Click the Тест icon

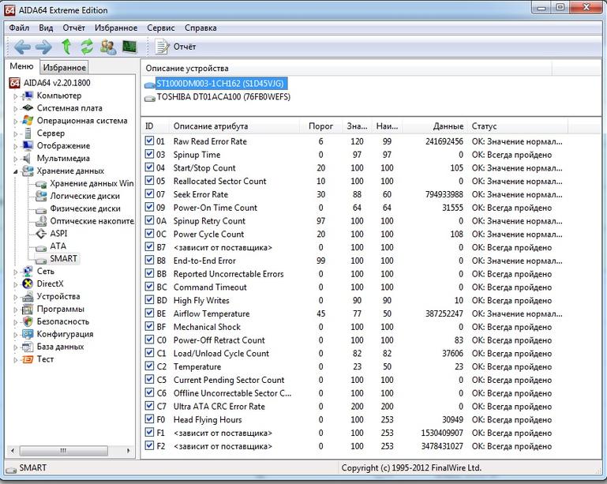click(28, 359)
